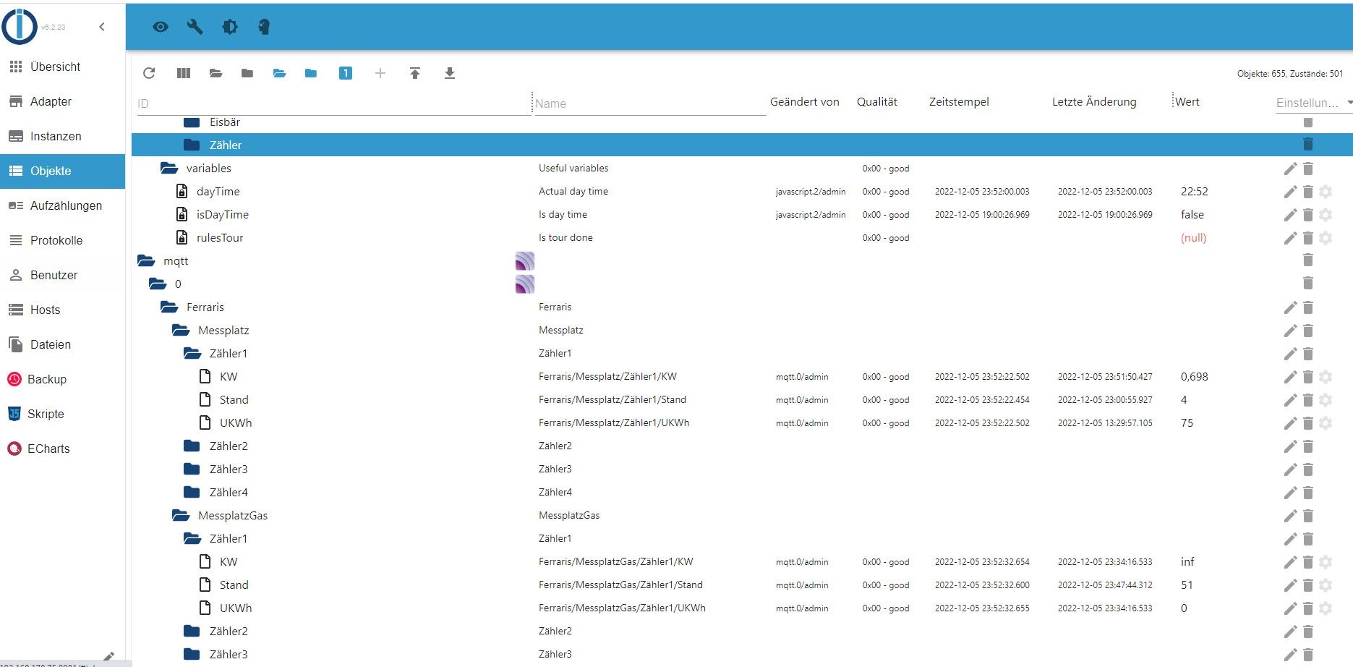Collapse the Messplatz folder
Screen dimensions: 1353x667
coord(181,331)
